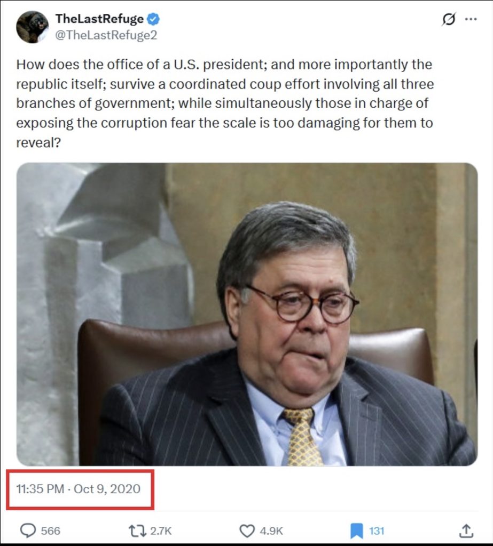The width and height of the screenshot is (493, 546).
Task: Click the 11:35 PM timestamp
Action: 40,488
